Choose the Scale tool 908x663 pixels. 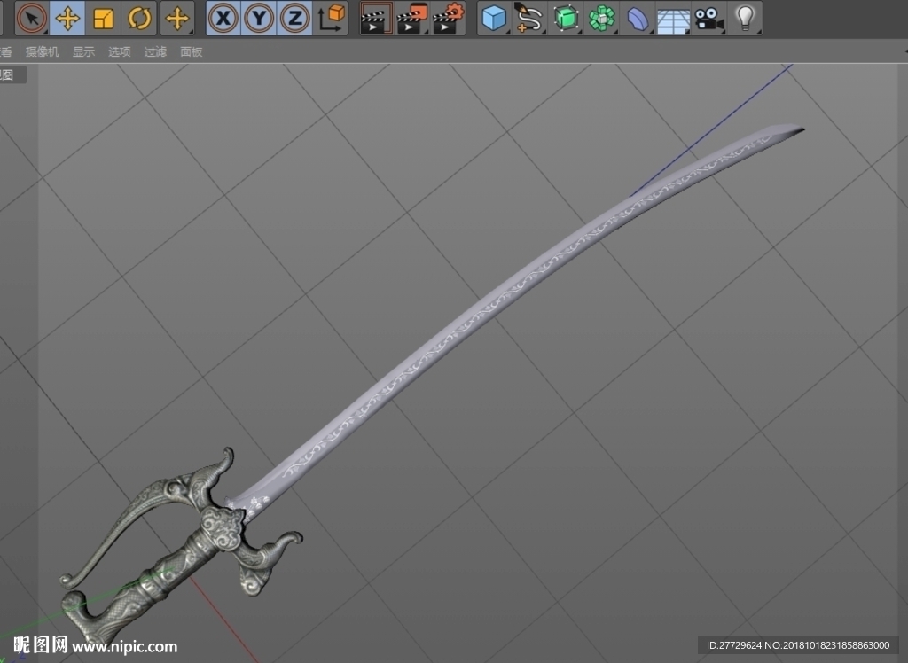click(x=103, y=18)
